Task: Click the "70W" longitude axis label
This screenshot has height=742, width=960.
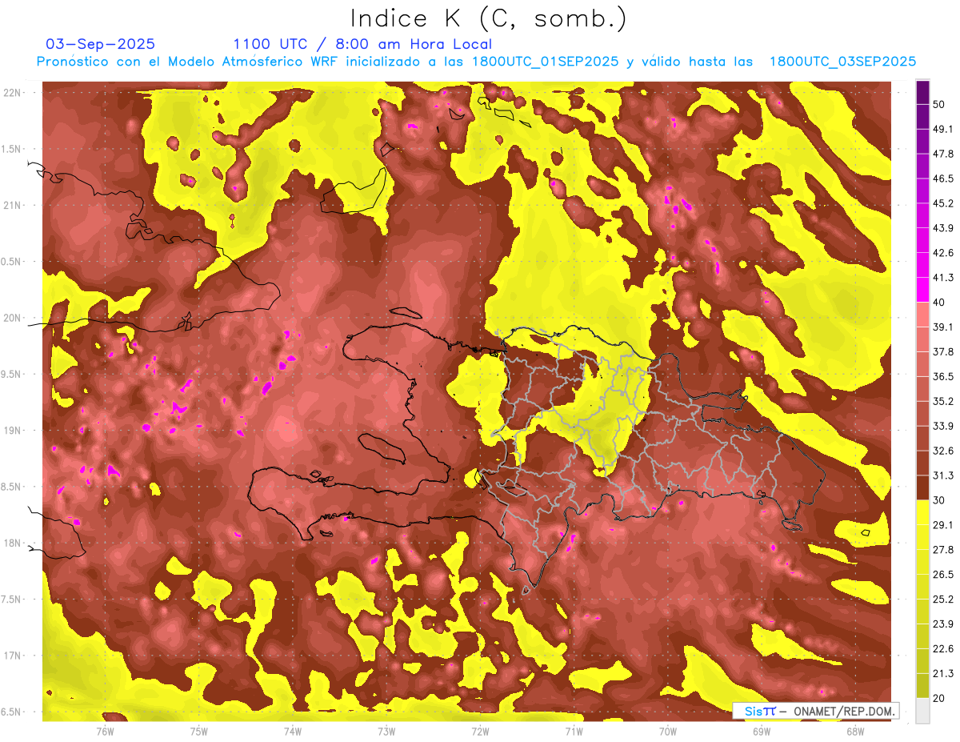Action: tap(668, 731)
